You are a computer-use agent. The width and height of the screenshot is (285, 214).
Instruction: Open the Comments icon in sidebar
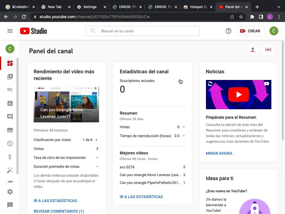10,117
